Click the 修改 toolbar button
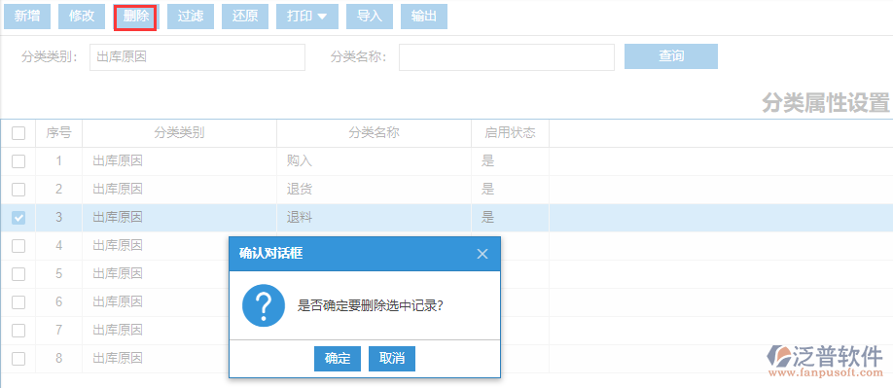The height and width of the screenshot is (388, 893). [x=82, y=17]
